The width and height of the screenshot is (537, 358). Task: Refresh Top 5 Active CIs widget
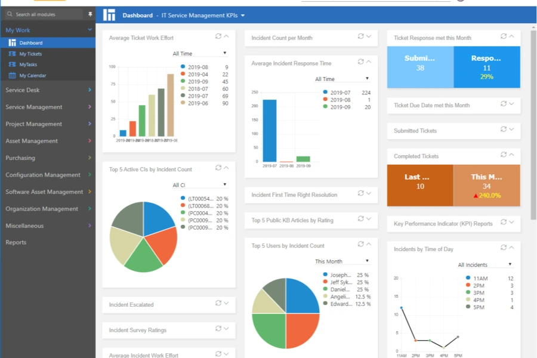218,168
